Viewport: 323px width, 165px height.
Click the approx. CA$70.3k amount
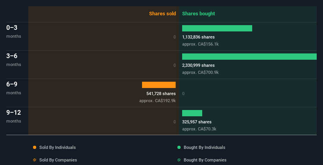pyautogui.click(x=199, y=129)
